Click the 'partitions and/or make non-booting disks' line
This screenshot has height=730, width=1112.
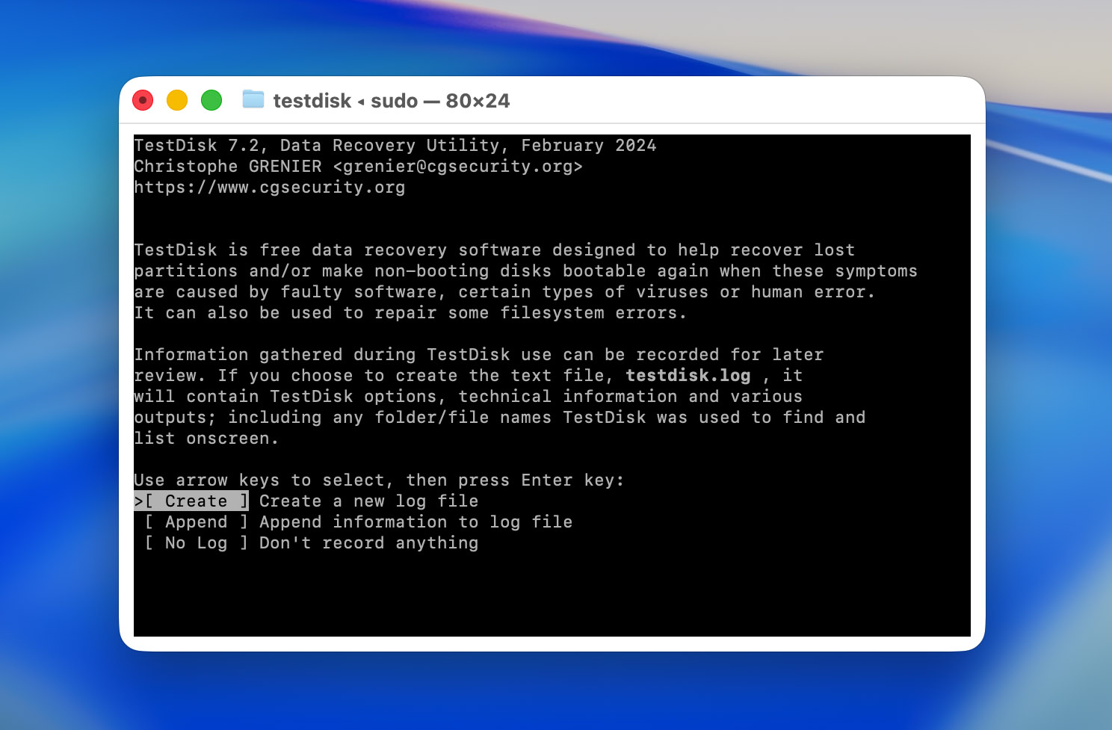(x=526, y=270)
